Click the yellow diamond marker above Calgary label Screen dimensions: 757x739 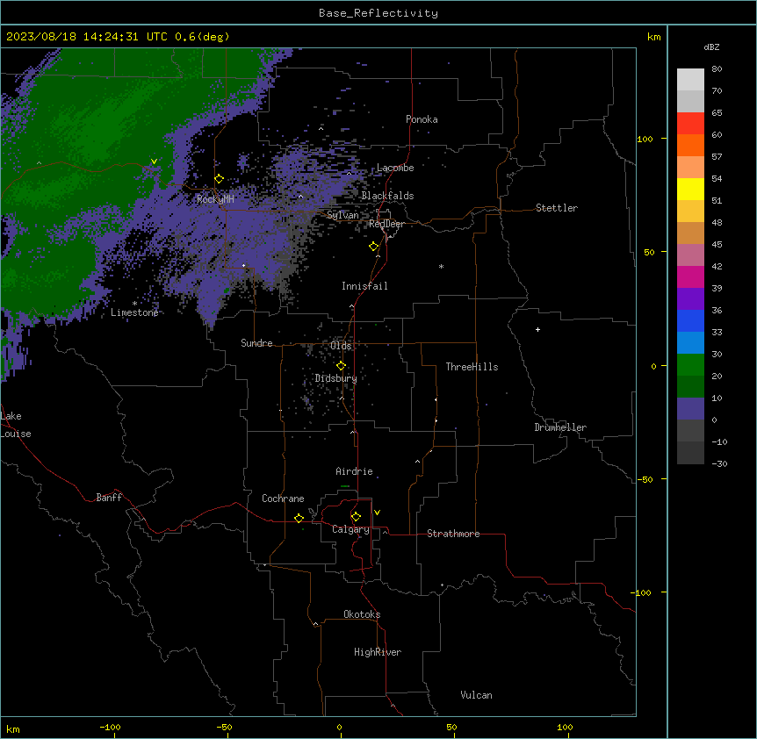(356, 517)
